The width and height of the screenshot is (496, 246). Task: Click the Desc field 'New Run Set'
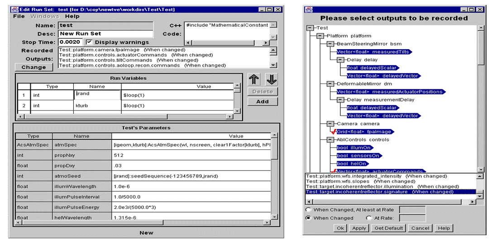[105, 34]
